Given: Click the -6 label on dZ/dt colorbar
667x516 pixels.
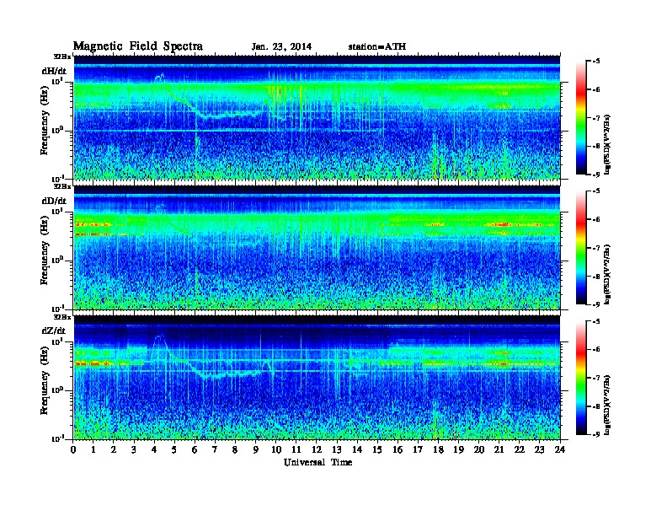Looking at the screenshot, I should (596, 350).
